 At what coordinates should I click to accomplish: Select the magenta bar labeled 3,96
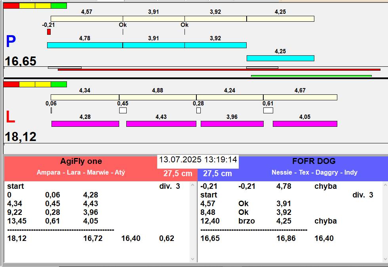(232, 124)
